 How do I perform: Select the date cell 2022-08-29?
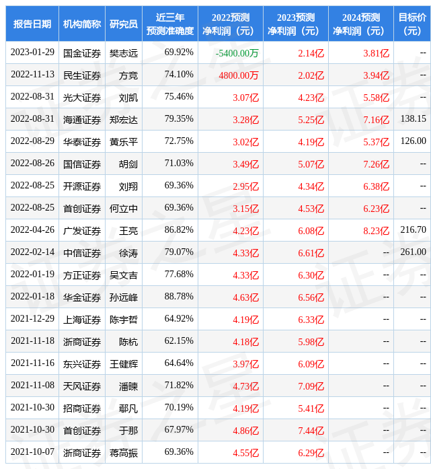point(32,141)
